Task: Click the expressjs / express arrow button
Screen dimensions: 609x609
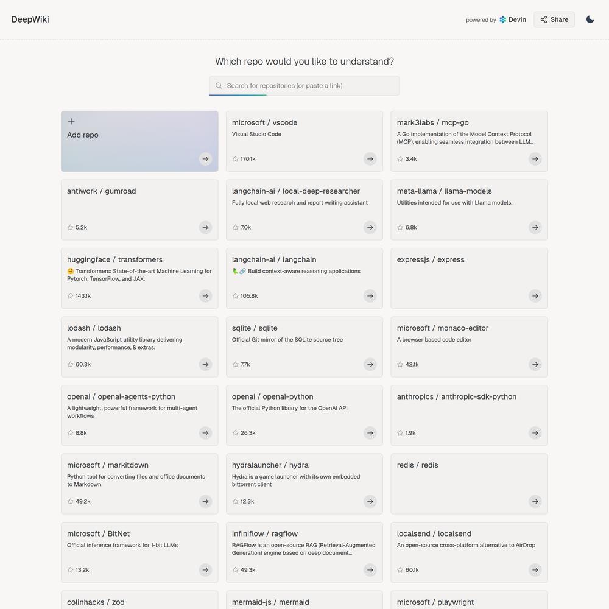Action: 535,296
